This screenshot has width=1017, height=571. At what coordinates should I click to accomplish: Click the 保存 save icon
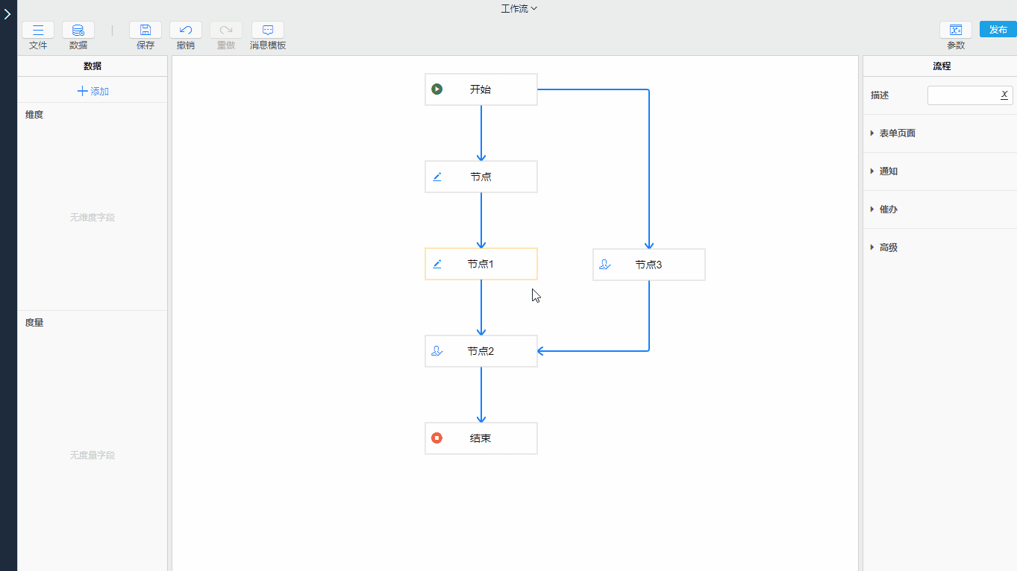(145, 31)
